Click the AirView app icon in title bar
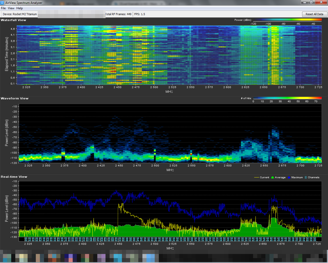Viewport: 328px width, 263px height. coord(2,3)
